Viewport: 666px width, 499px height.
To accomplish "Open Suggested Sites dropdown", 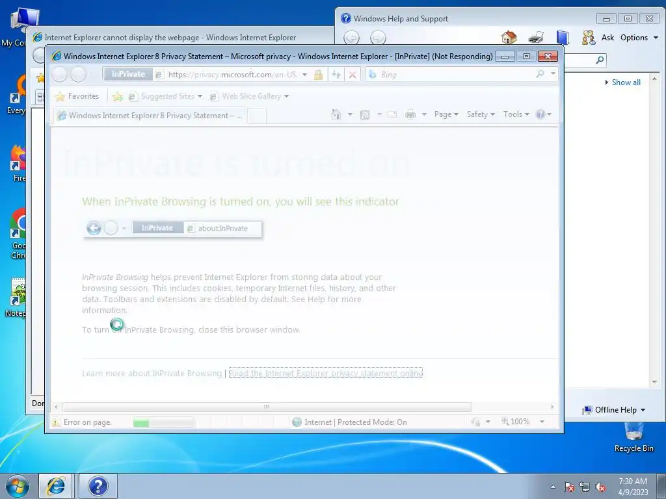I will click(165, 96).
